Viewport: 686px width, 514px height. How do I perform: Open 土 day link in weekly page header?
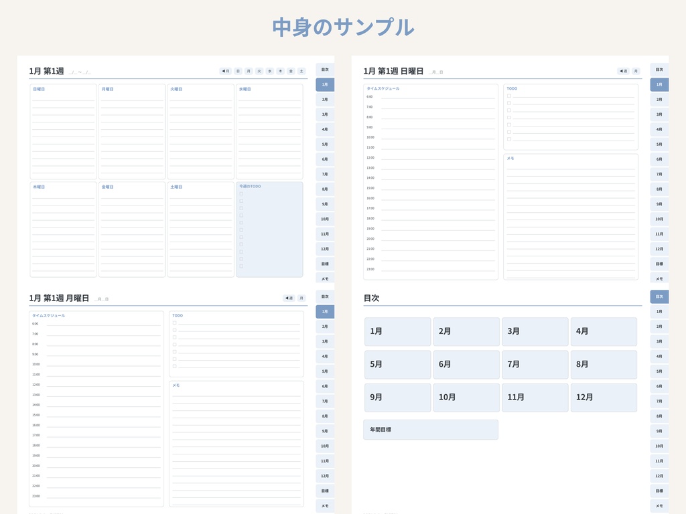[301, 71]
